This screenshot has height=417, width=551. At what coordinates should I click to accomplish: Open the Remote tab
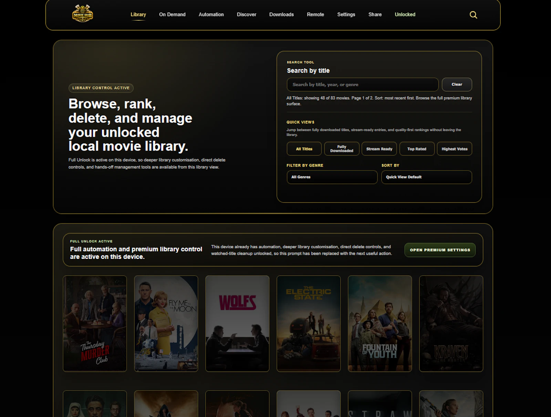tap(315, 14)
